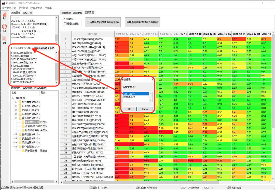This screenshot has width=275, height=190.
Task: Expand the 特色数据 folder node
Action: (x=16, y=102)
